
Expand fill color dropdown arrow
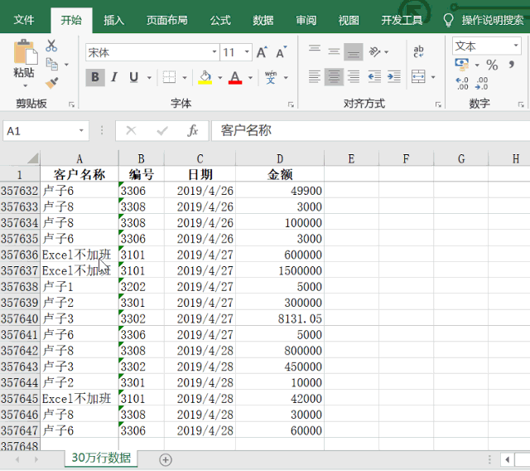click(220, 77)
